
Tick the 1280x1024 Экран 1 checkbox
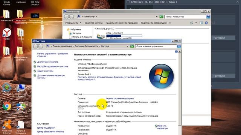tap(128, 2)
